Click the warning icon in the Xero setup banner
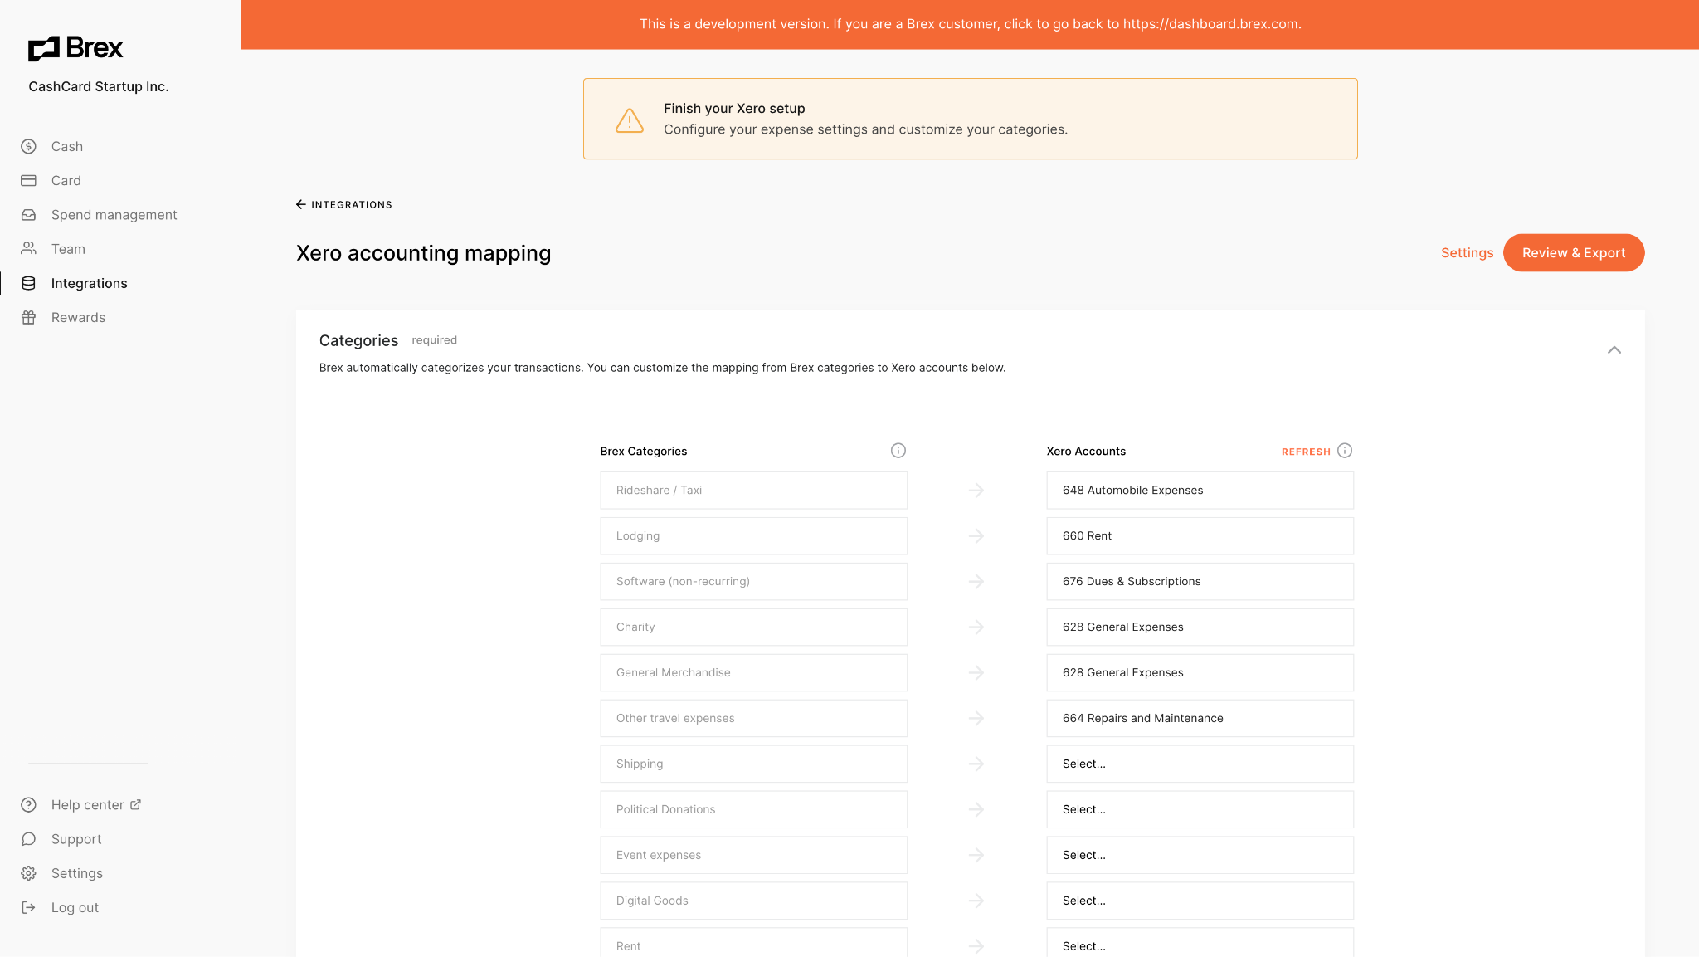Image resolution: width=1699 pixels, height=957 pixels. 630,119
